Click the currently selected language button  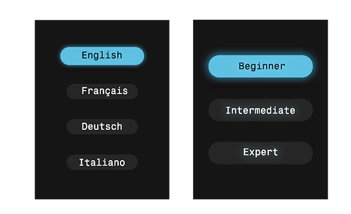(102, 56)
